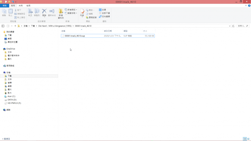Click the Back navigation arrow
This screenshot has height=141, width=251.
pos(3,26)
